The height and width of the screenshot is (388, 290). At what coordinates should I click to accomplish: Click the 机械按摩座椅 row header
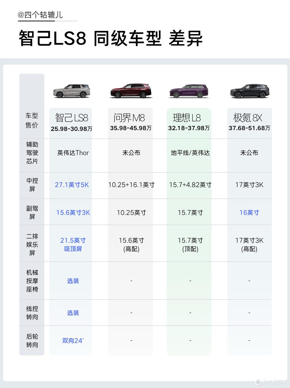32,281
